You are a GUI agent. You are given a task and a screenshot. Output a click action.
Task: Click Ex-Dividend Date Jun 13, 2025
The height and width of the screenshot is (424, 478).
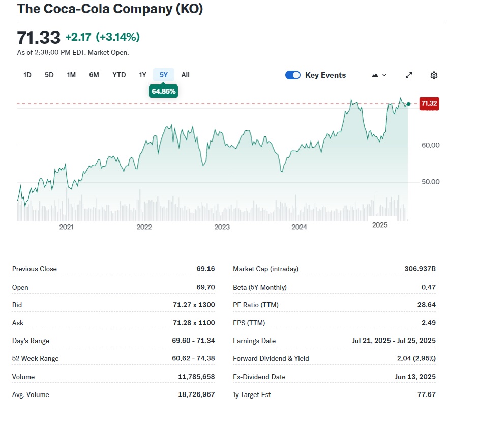pyautogui.click(x=415, y=377)
